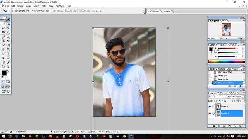The width and height of the screenshot is (248, 139).
Task: Select the Lasso tool
Action: 3,28
